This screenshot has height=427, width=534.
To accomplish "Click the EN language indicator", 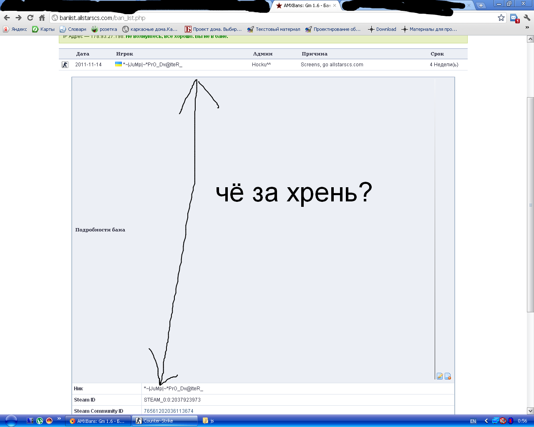I will click(473, 421).
